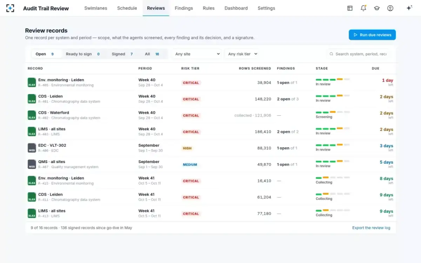Click rows screened value 186,410
Viewport: 421px width, 263px height.
263,132
